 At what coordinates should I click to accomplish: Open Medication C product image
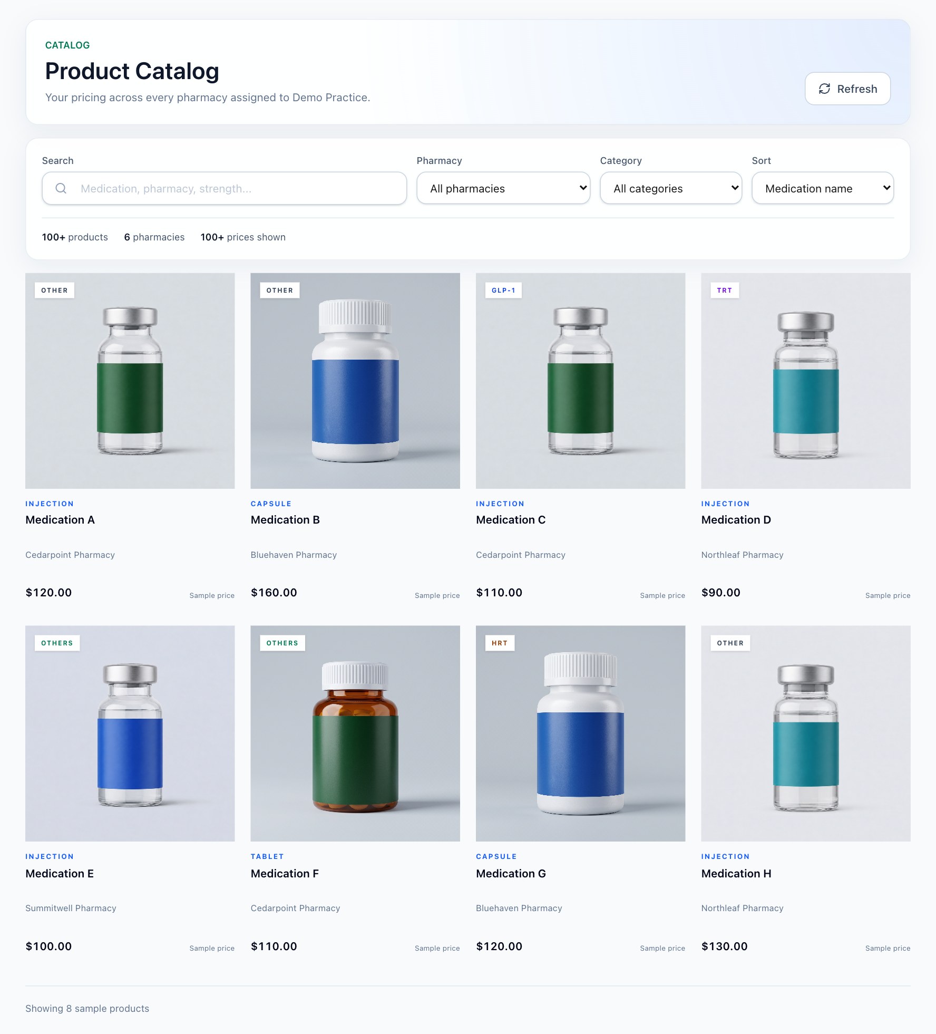pyautogui.click(x=580, y=381)
